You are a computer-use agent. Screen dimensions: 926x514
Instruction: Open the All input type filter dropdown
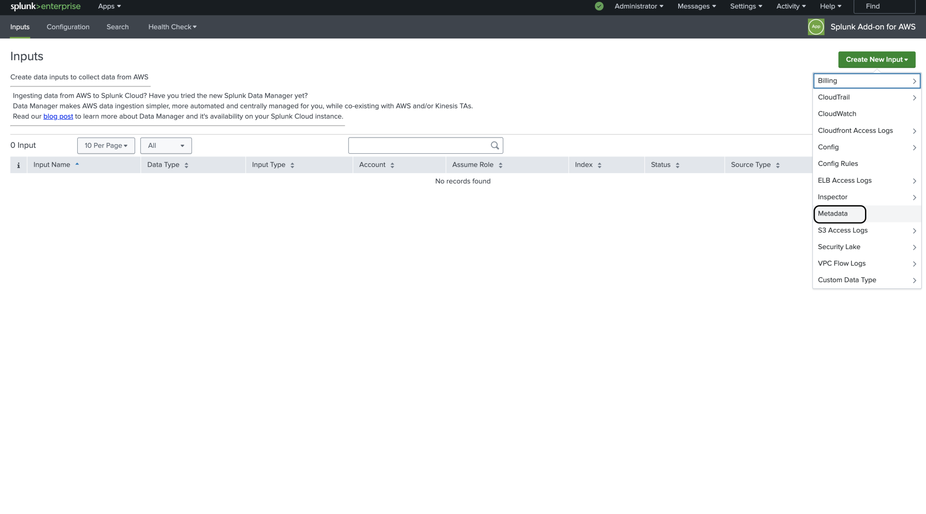click(165, 145)
